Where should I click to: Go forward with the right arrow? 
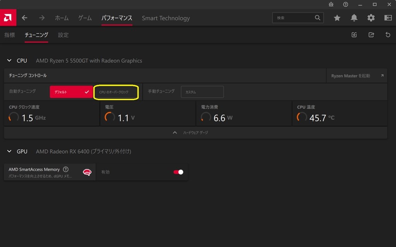pyautogui.click(x=42, y=18)
